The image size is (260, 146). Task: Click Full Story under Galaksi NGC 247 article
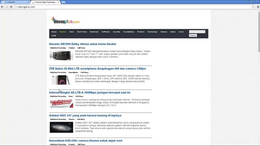[x=81, y=119]
